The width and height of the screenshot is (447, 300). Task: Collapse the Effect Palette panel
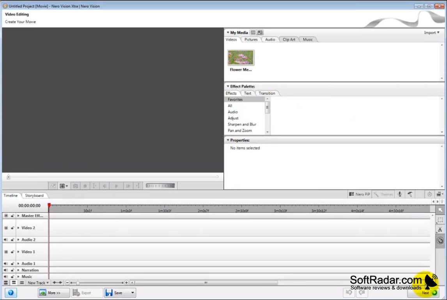(x=228, y=86)
